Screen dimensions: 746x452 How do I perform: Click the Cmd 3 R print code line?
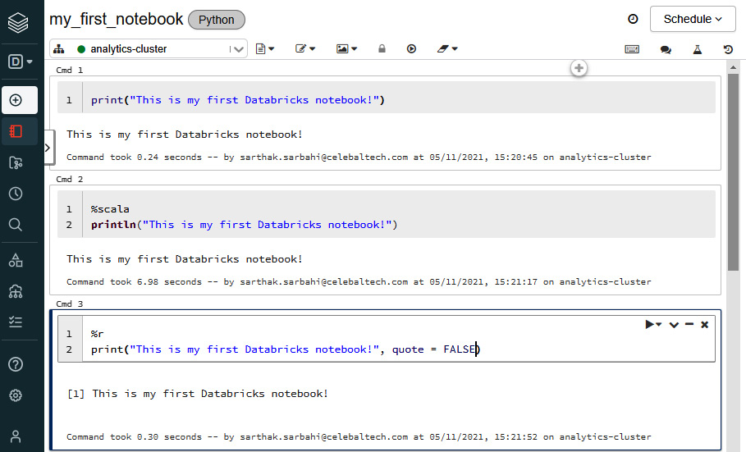[x=286, y=349]
